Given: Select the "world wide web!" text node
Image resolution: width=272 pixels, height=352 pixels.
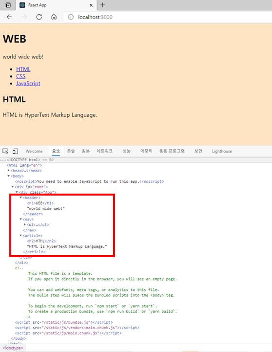Looking at the screenshot, I should point(46,209).
